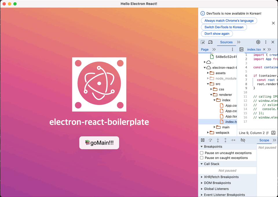Enable Pause on caught exceptions

coord(202,158)
